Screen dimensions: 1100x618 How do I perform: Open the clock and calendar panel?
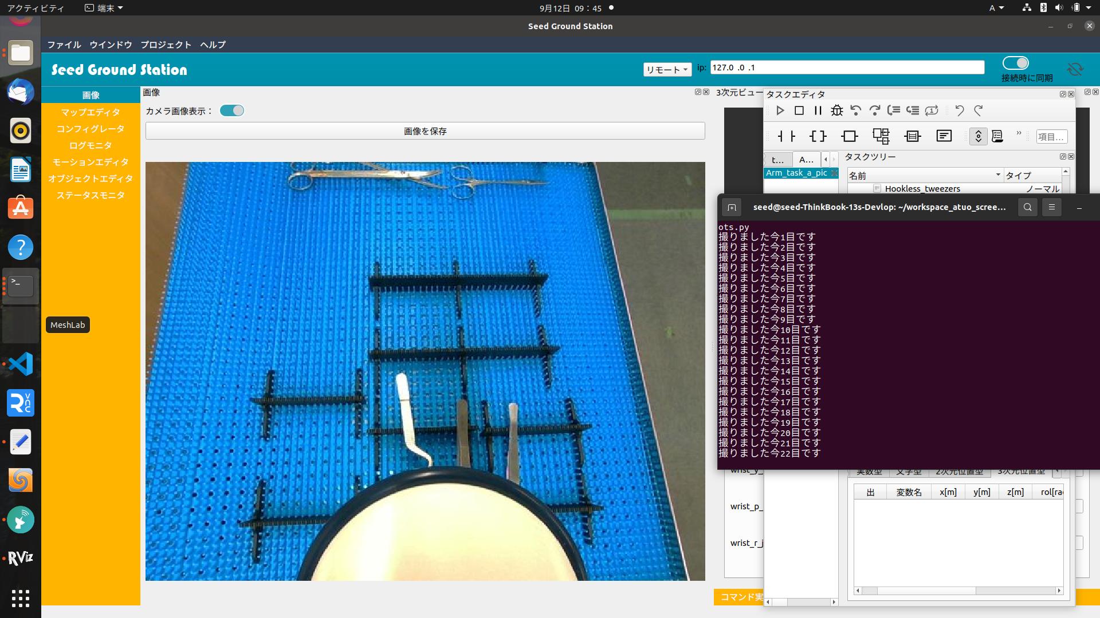coord(571,8)
